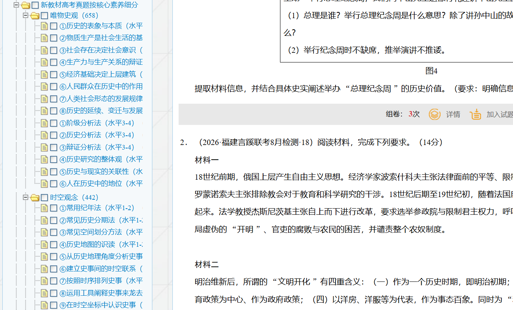This screenshot has width=513, height=310.
Task: Open 详情 for question one
Action: (x=453, y=115)
